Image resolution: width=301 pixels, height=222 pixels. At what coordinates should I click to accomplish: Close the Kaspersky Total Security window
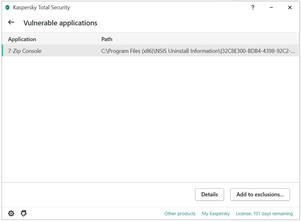pos(290,8)
